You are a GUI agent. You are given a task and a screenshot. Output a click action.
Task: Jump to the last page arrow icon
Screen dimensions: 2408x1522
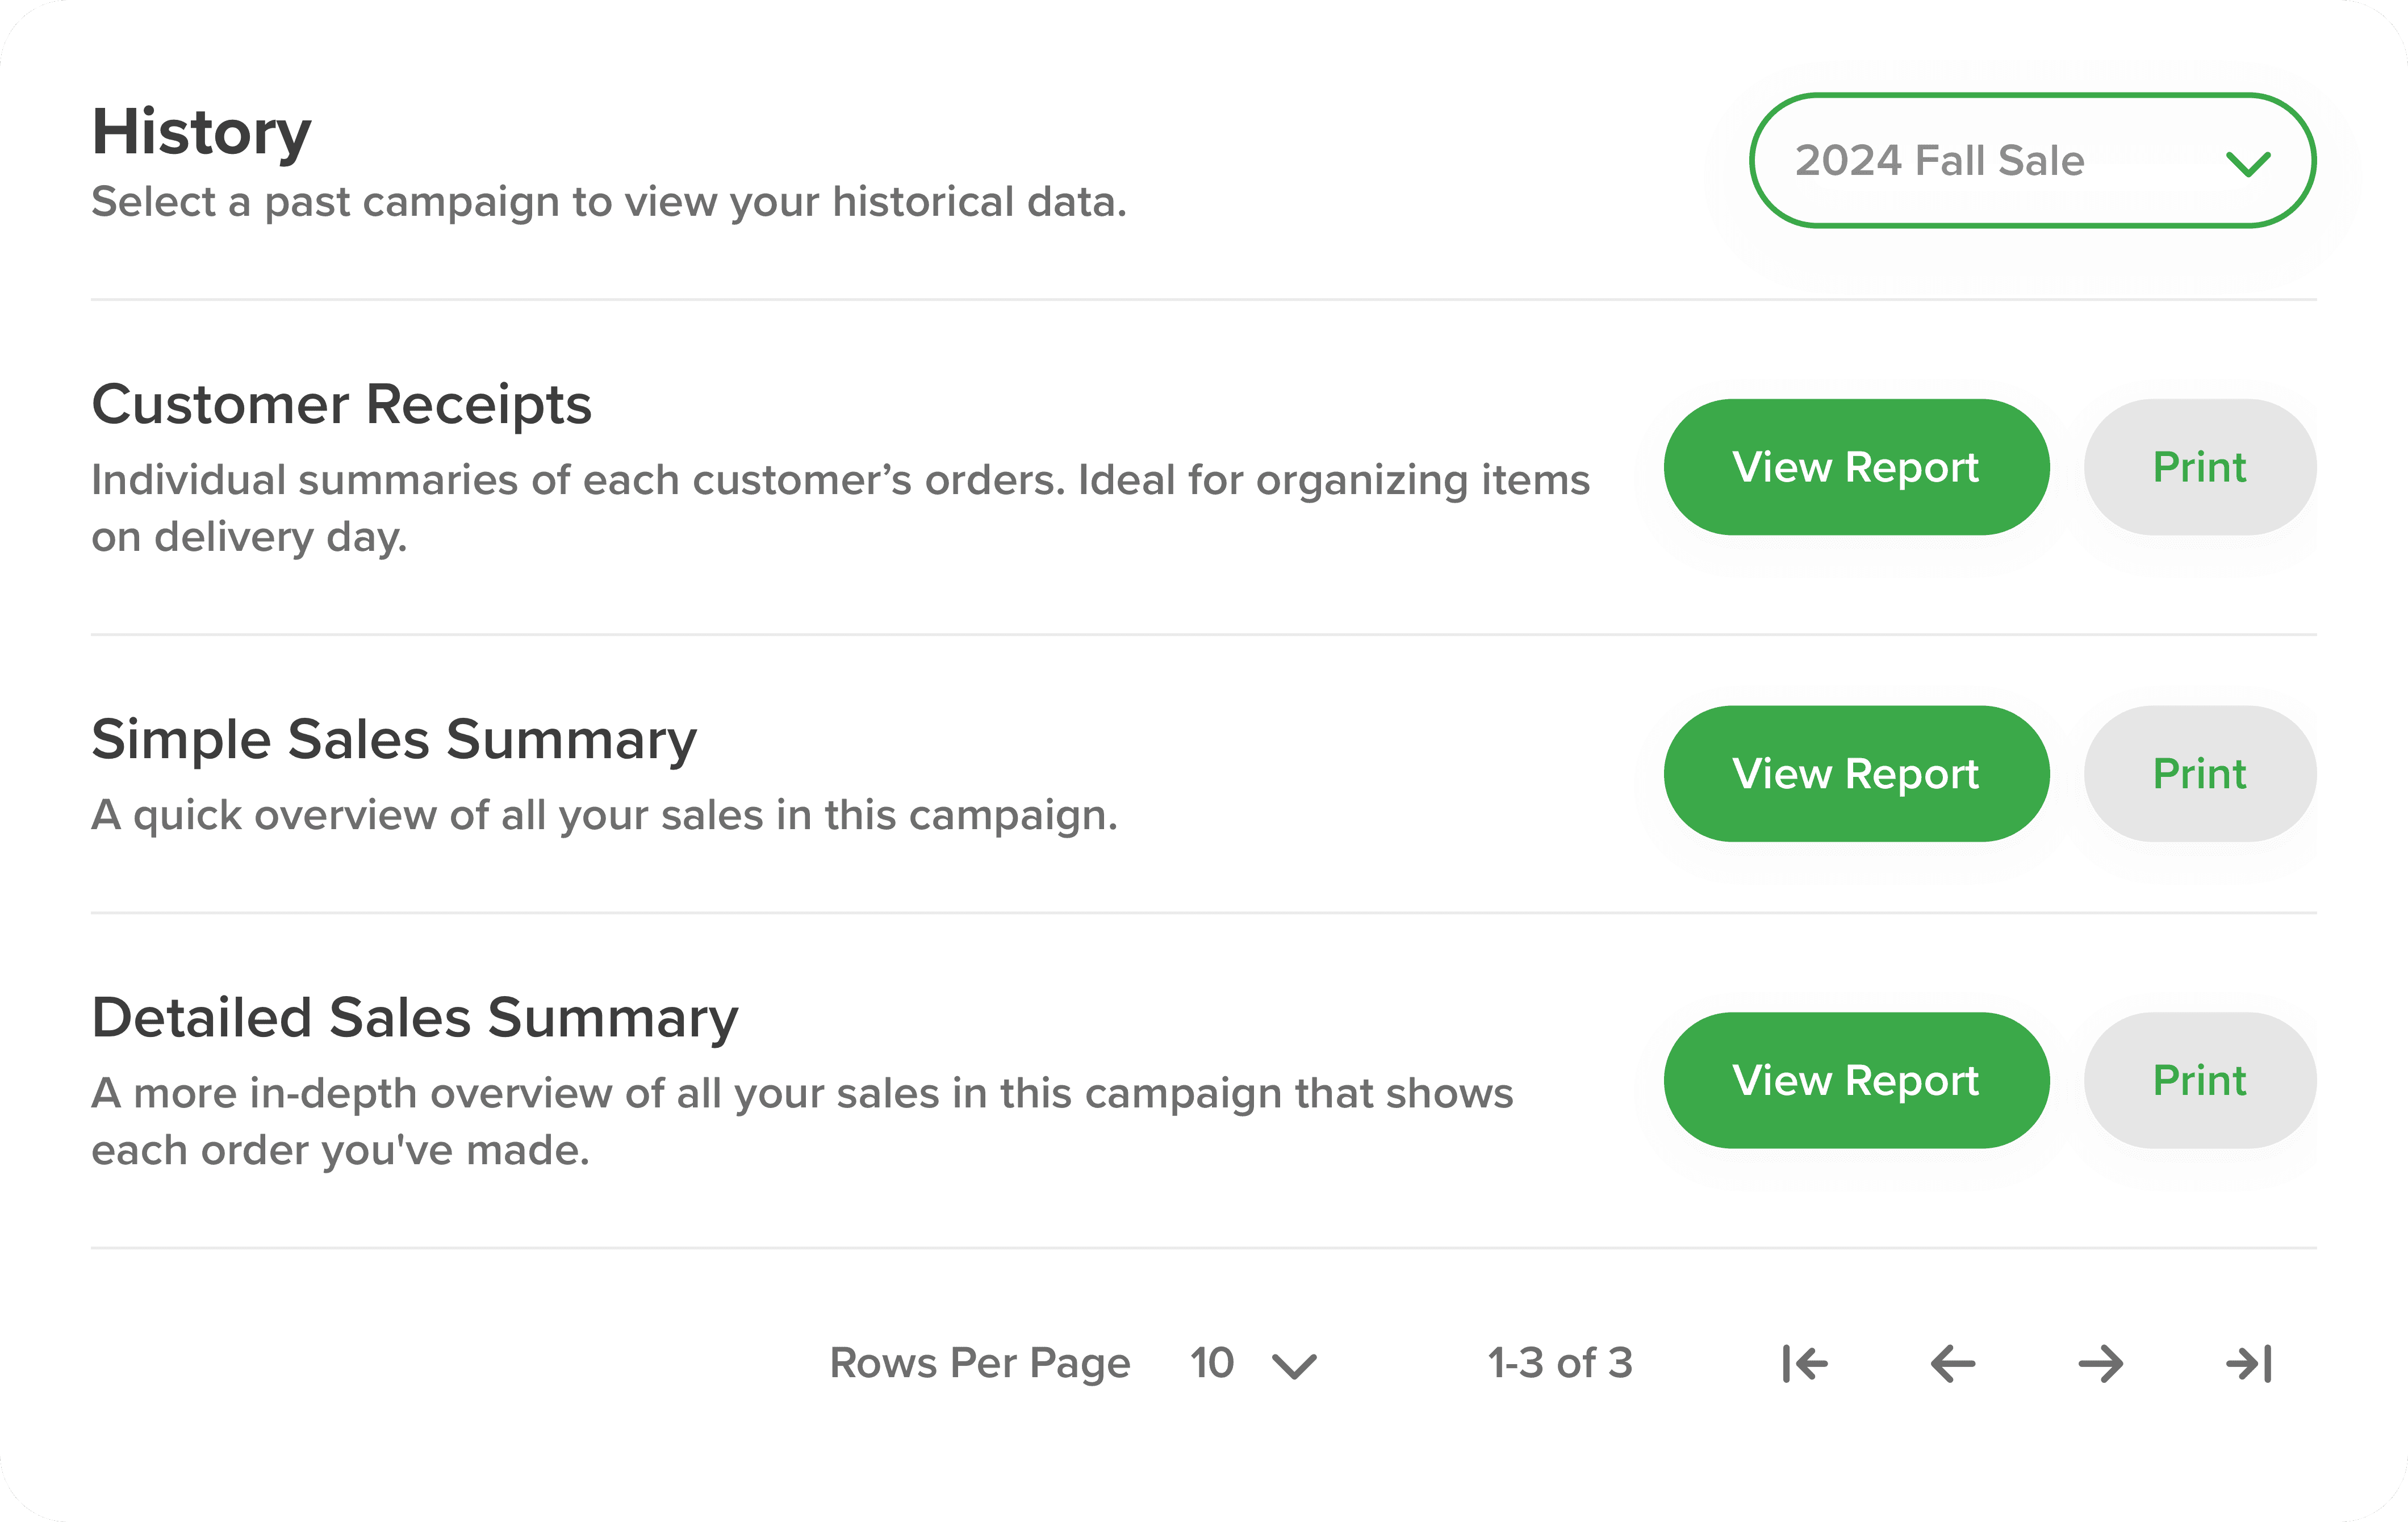2249,1364
